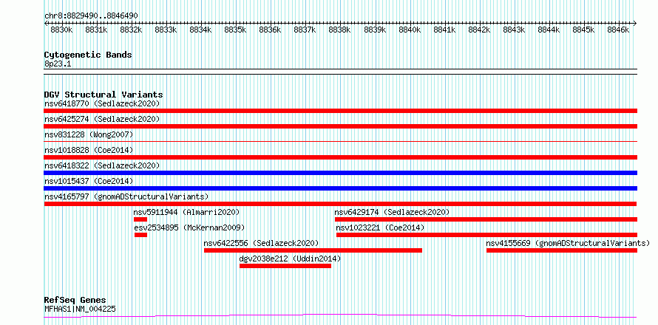Click the red bar under dgv2038e212
Viewport: 658px width, 325px height.
tap(285, 266)
